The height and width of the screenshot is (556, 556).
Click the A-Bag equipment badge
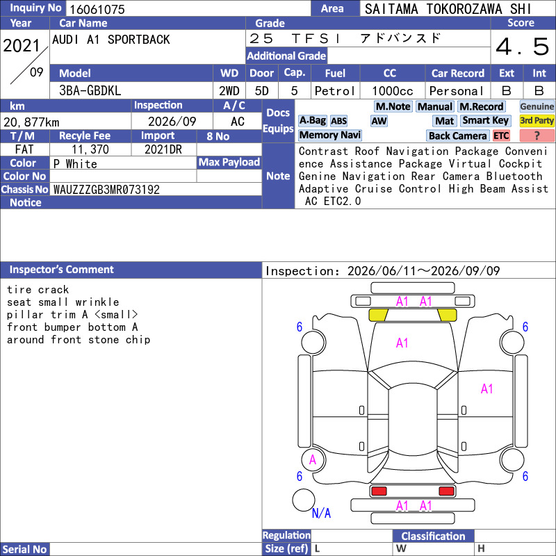pyautogui.click(x=312, y=121)
